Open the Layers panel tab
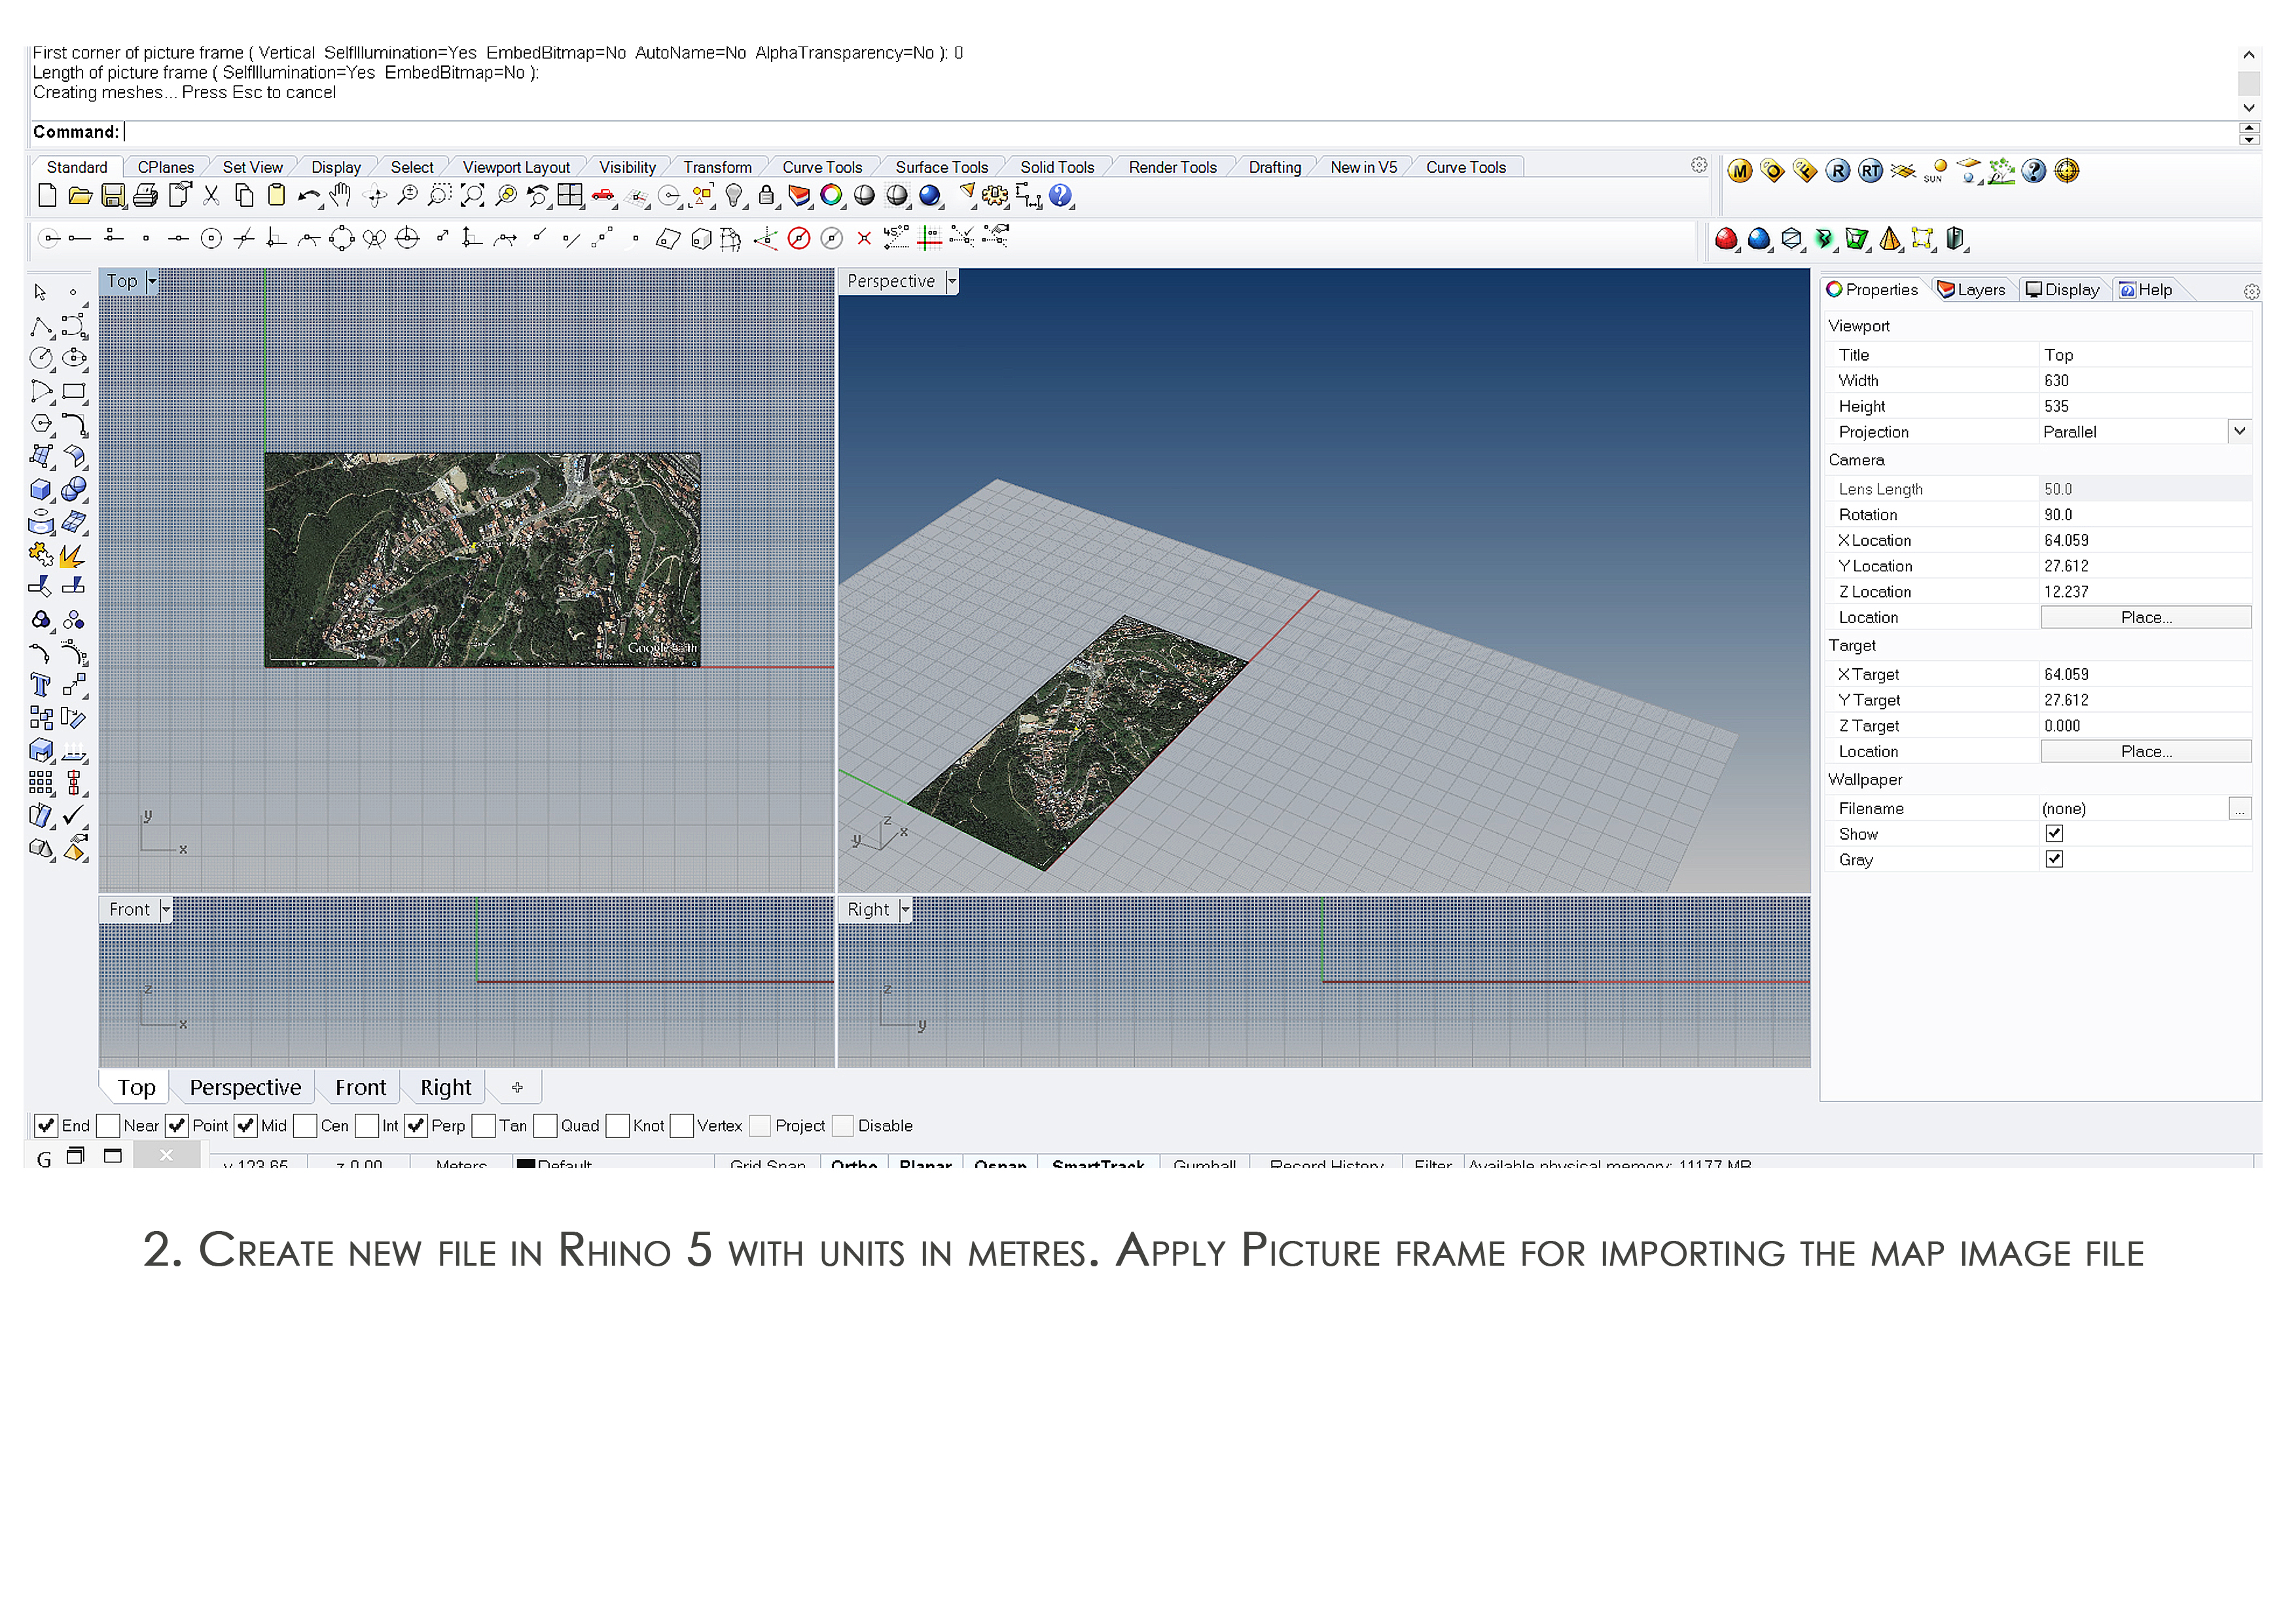2296x1623 pixels. tap(1972, 290)
